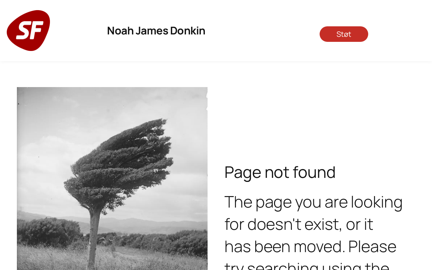Click the text line 'has been moved. Please'
The height and width of the screenshot is (270, 432).
point(310,246)
